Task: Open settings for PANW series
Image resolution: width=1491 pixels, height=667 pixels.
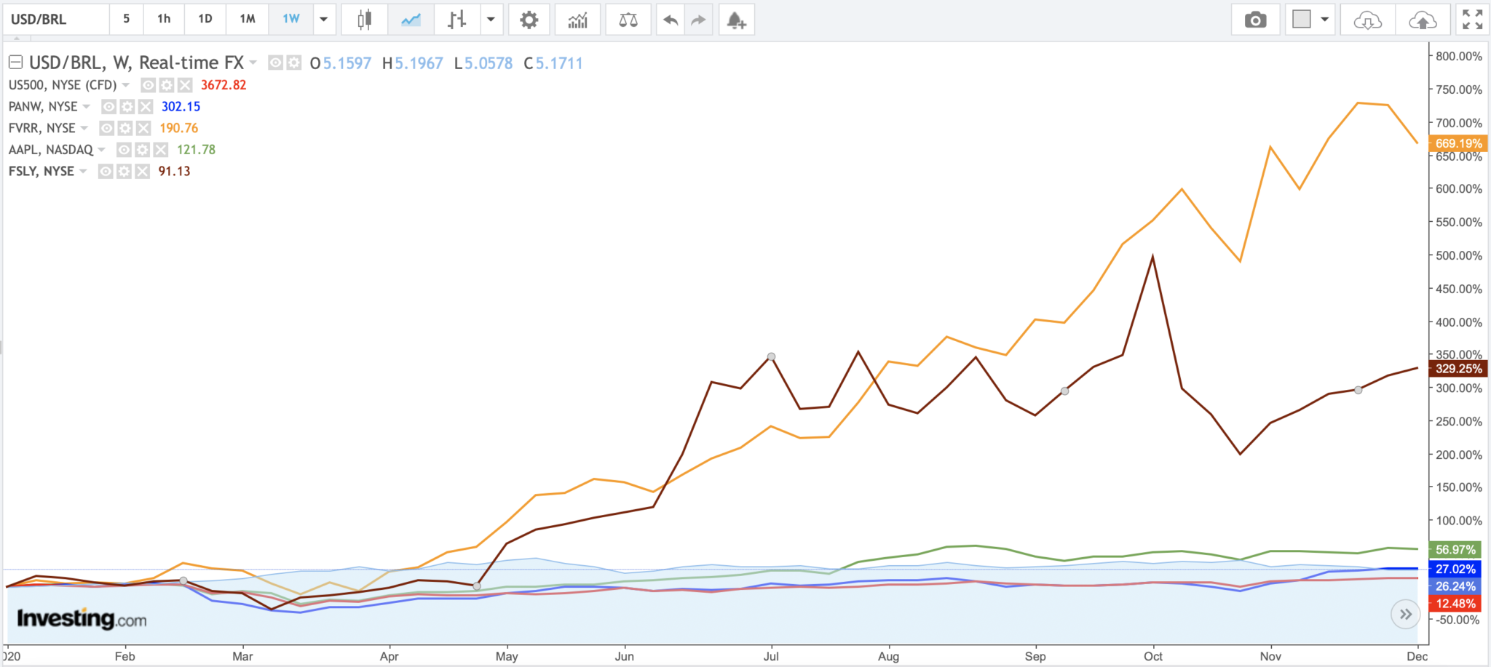Action: 127,107
